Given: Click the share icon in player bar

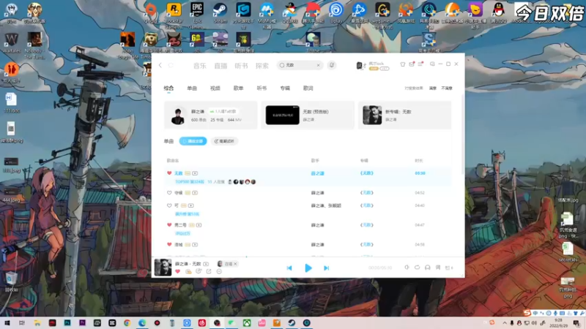Looking at the screenshot, I should point(209,271).
